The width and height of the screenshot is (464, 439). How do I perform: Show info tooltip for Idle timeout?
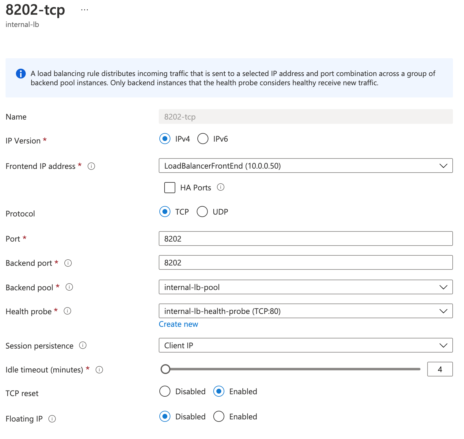coord(99,370)
